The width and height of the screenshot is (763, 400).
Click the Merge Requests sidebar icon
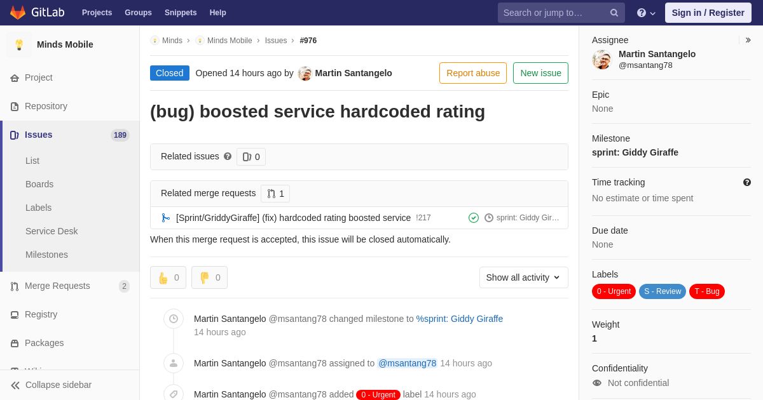pos(14,286)
